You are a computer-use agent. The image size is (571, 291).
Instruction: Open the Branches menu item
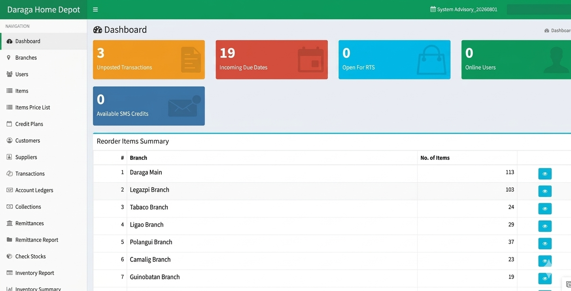[43, 58]
